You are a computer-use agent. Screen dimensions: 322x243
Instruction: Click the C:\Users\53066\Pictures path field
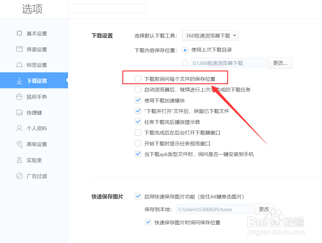214,209
